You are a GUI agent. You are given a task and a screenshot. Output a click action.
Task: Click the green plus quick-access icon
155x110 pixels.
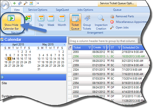click(15, 3)
